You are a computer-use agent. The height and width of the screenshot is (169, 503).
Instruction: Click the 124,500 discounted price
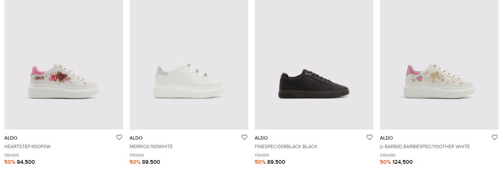pyautogui.click(x=403, y=162)
